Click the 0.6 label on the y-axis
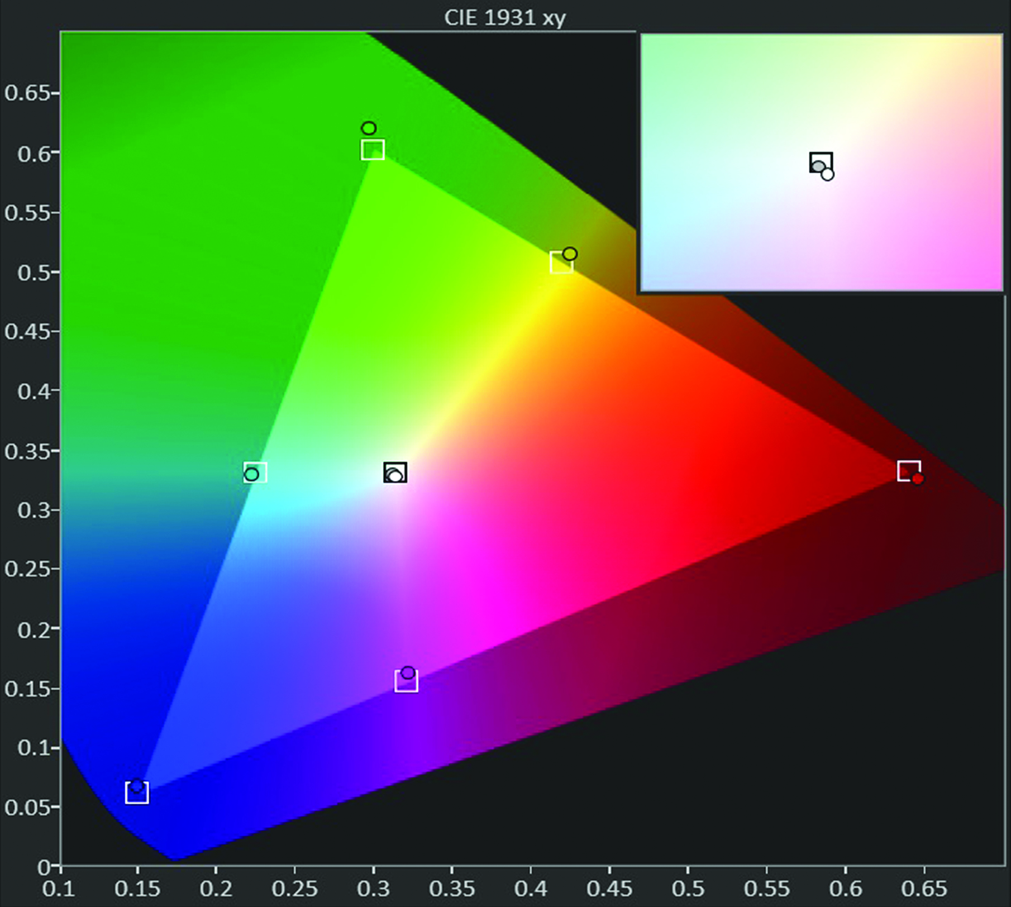The width and height of the screenshot is (1011, 907). pyautogui.click(x=32, y=154)
